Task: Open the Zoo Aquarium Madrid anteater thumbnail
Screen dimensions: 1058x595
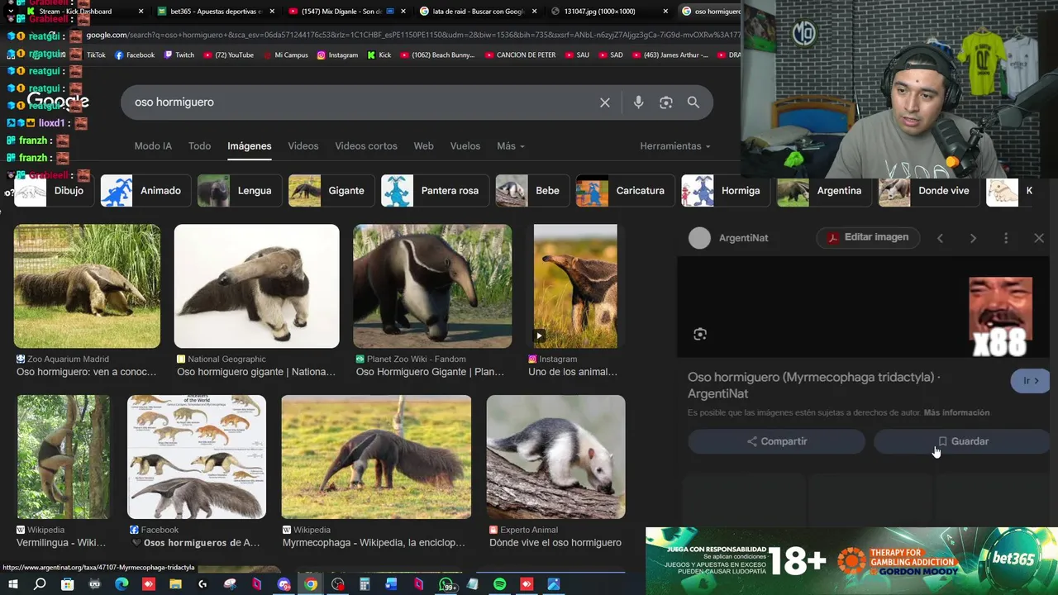Action: point(87,286)
